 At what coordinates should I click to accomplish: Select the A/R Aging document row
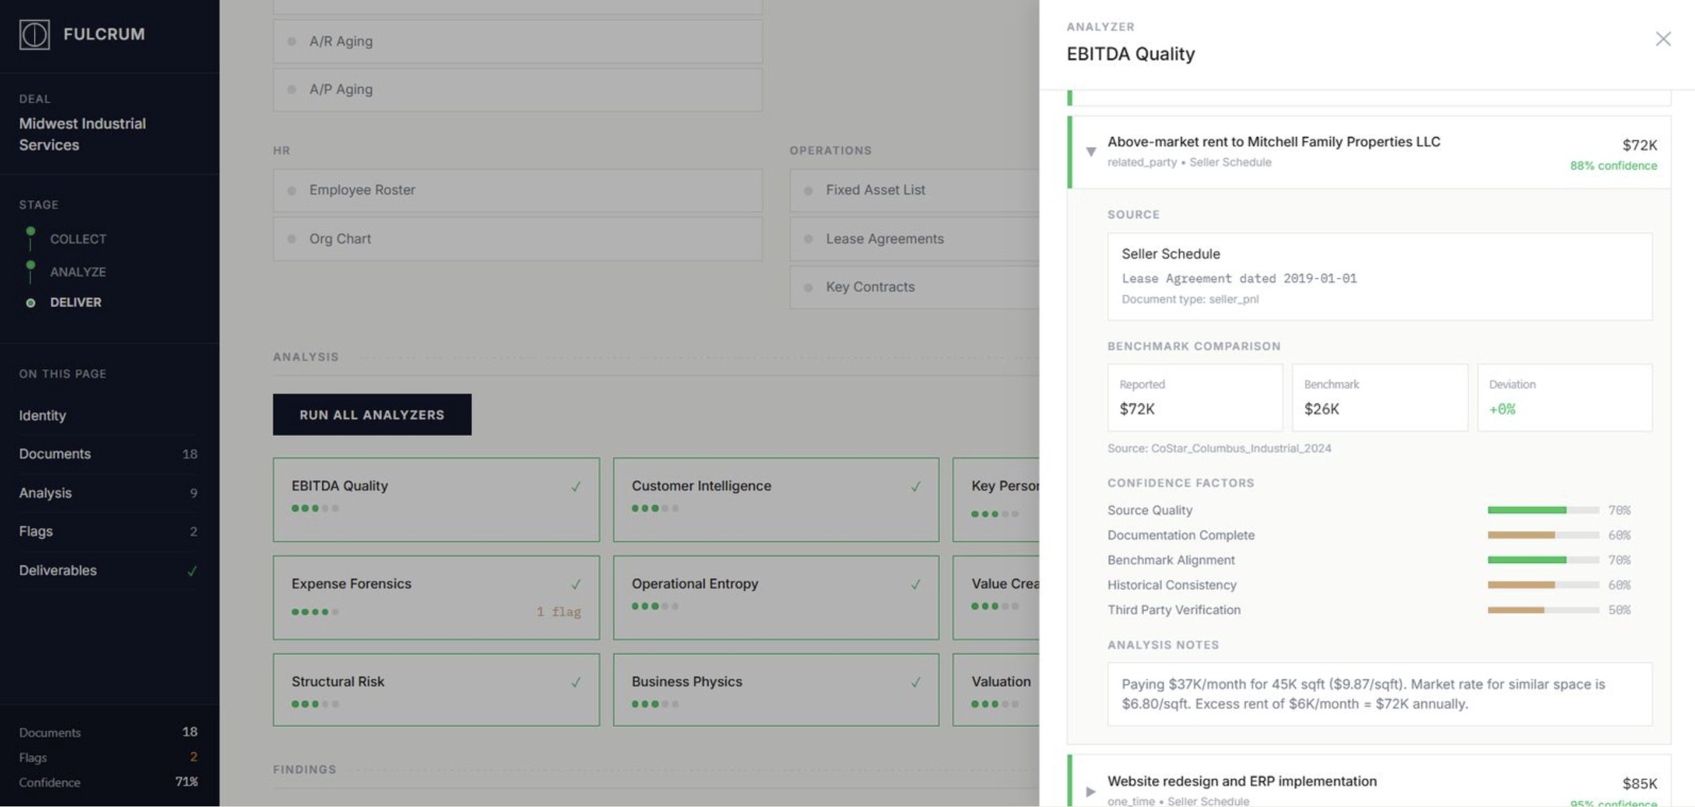[518, 41]
